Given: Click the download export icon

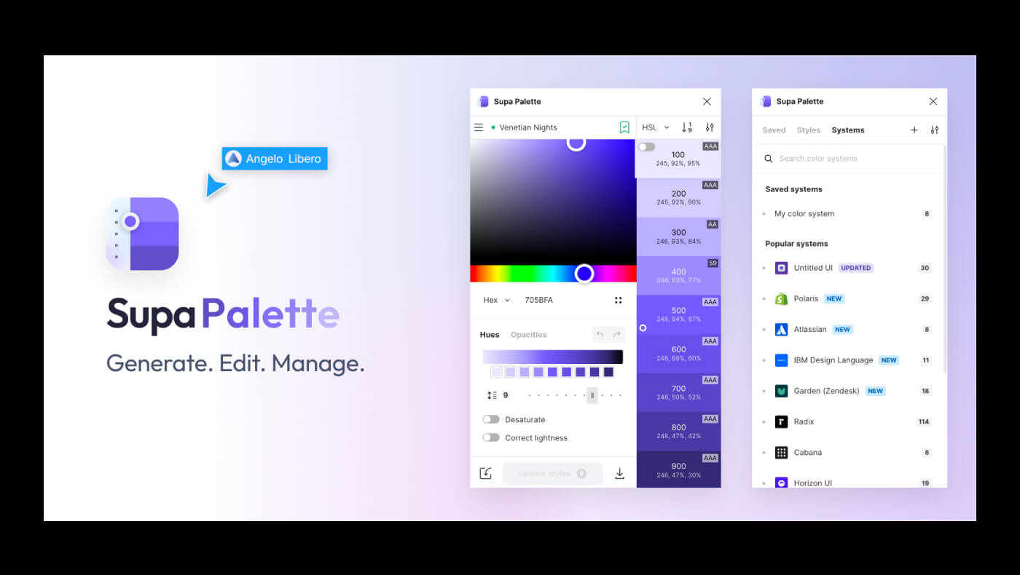Looking at the screenshot, I should click(619, 474).
